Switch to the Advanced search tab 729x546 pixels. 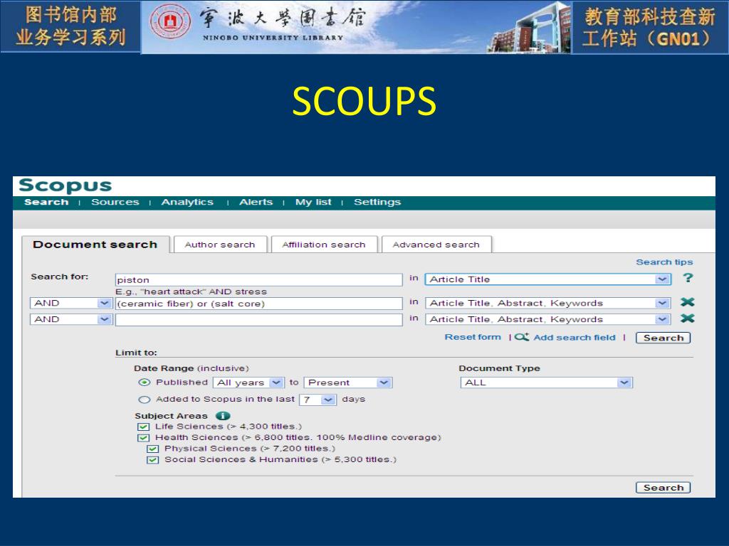pos(436,245)
